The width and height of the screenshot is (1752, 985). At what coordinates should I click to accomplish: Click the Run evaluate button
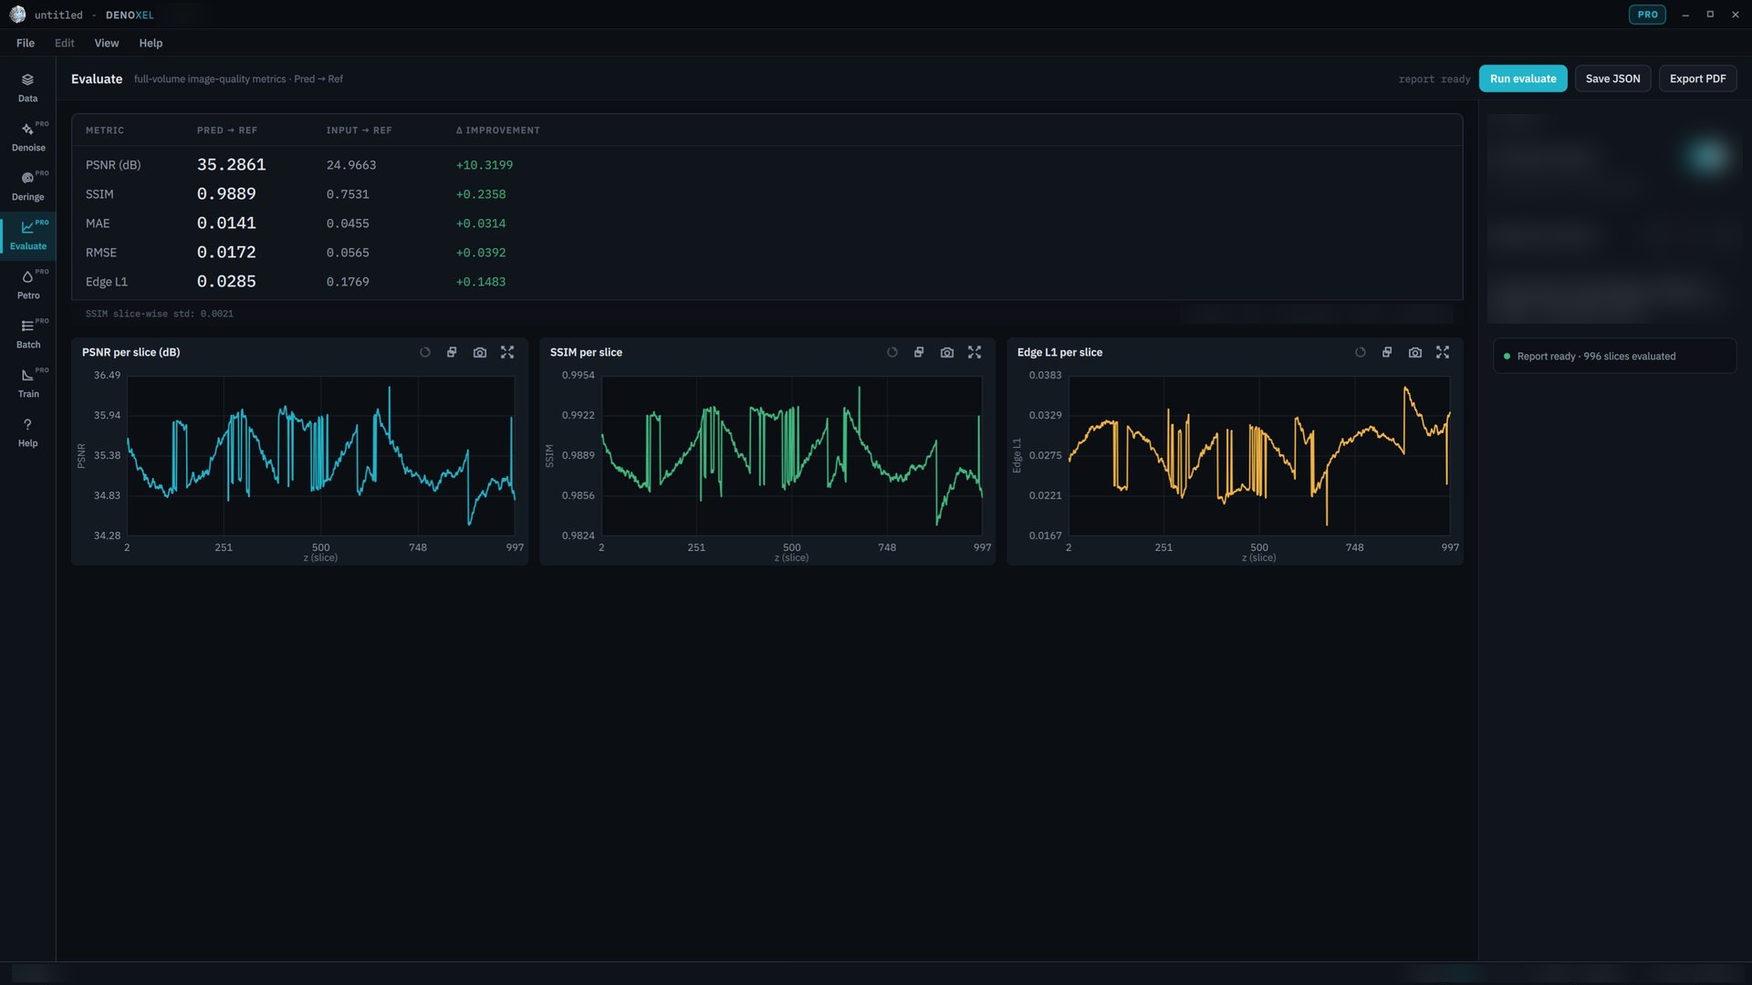point(1523,78)
